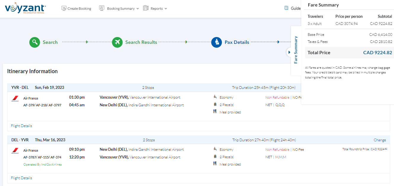Select the Pax Details step icon
394x186 pixels.
(217, 42)
